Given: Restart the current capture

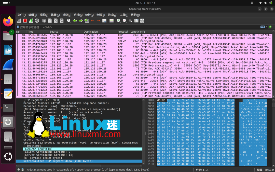Looking at the screenshot, I should click(31, 21).
